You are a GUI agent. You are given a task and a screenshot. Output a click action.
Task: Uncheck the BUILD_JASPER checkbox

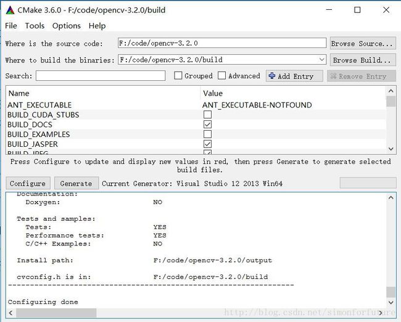coord(207,144)
